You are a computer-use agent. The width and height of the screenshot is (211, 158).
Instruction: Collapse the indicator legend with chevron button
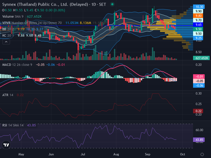coord(6,42)
